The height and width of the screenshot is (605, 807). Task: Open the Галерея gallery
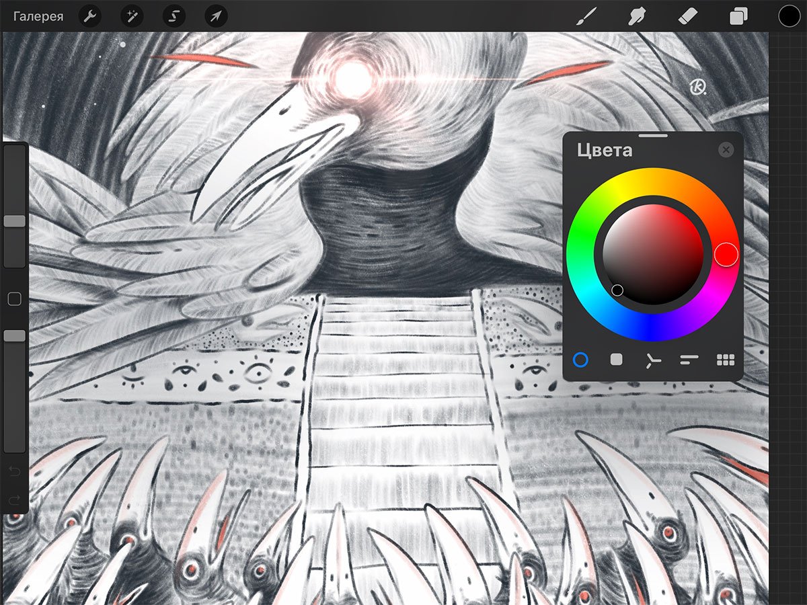pyautogui.click(x=38, y=16)
